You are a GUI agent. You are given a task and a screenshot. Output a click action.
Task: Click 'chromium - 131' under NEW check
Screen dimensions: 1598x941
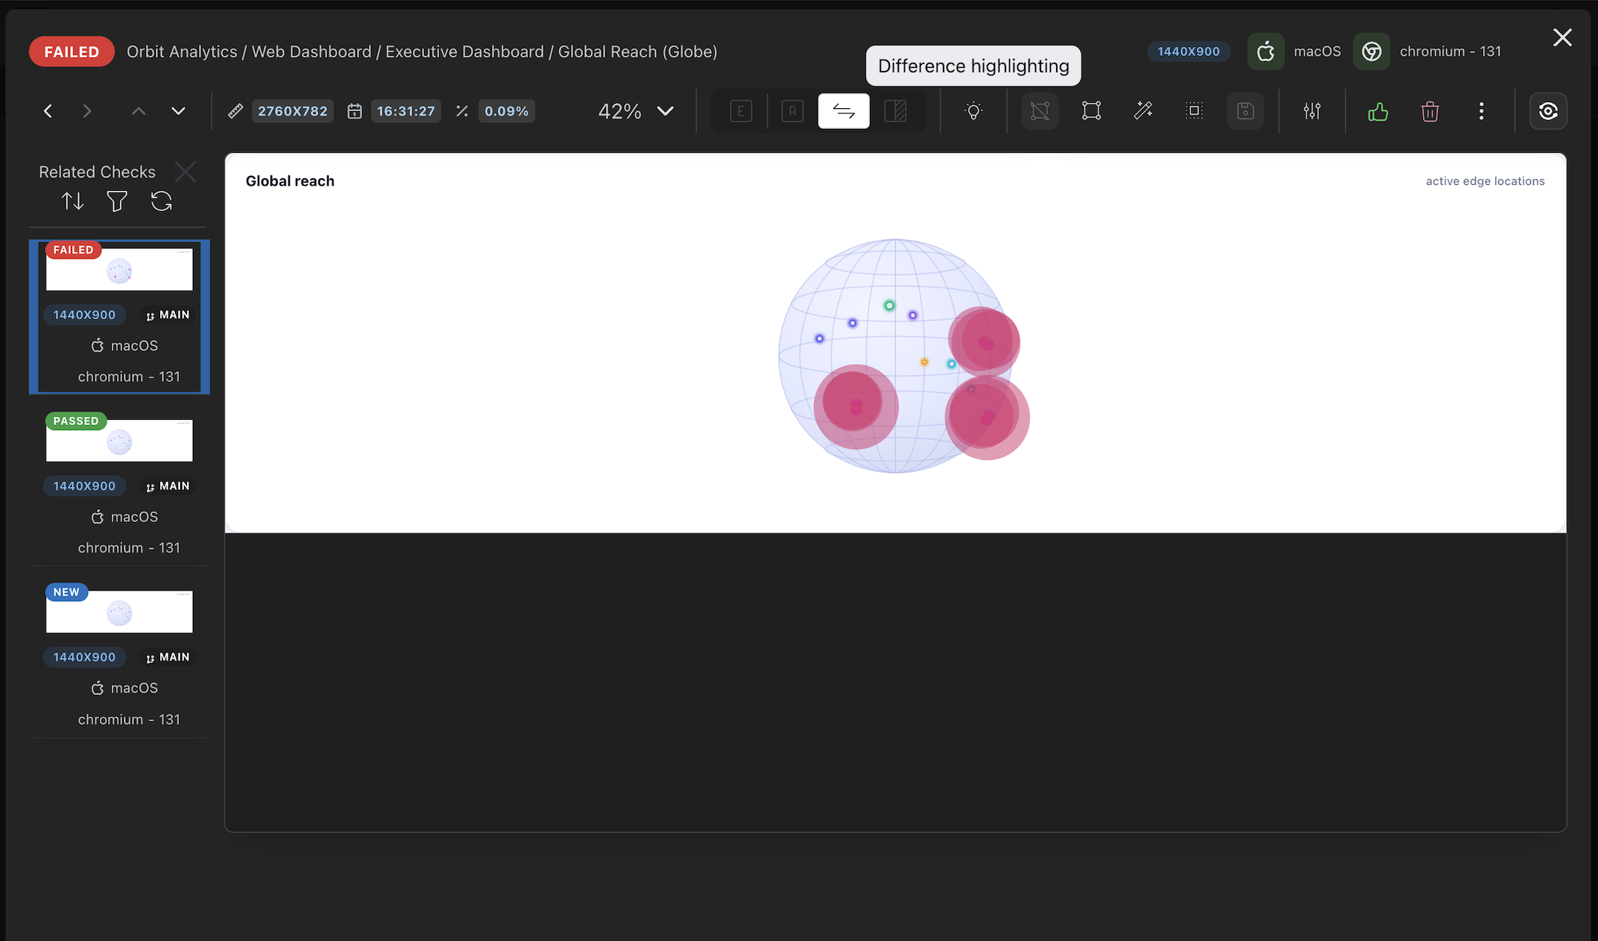tap(129, 720)
